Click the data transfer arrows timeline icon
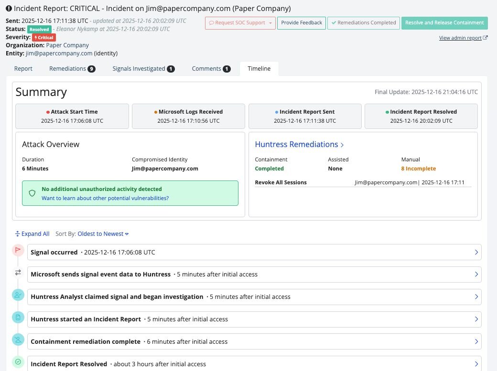The image size is (497, 371). coord(18,273)
